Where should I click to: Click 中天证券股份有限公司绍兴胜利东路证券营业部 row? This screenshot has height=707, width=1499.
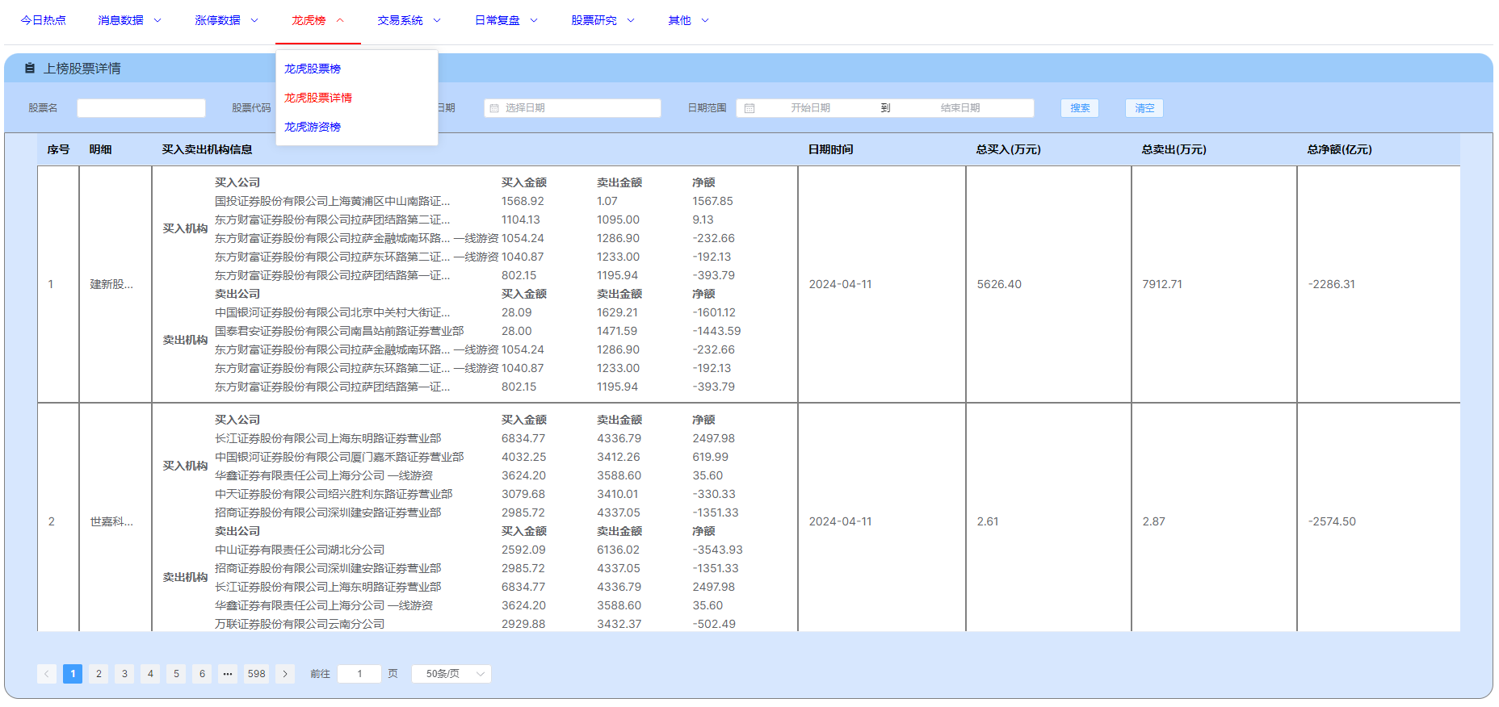(x=334, y=494)
